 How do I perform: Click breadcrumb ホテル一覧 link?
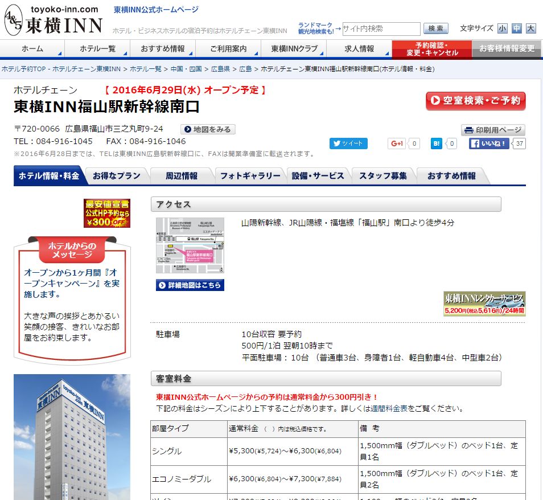(146, 69)
